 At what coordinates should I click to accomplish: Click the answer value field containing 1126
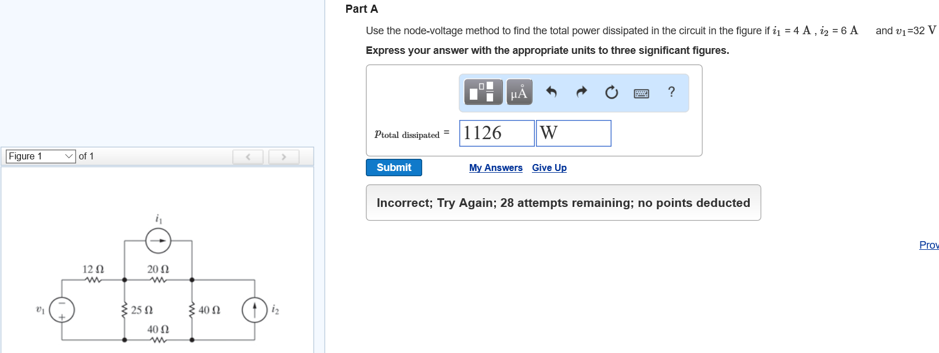pos(497,133)
